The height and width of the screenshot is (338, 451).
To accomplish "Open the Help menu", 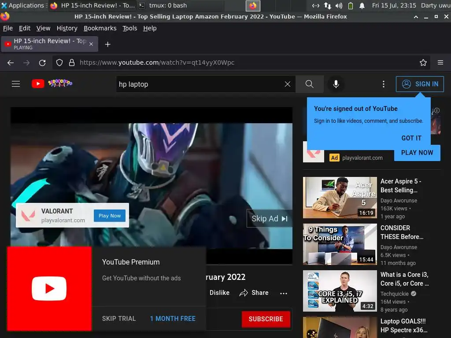I will (150, 28).
